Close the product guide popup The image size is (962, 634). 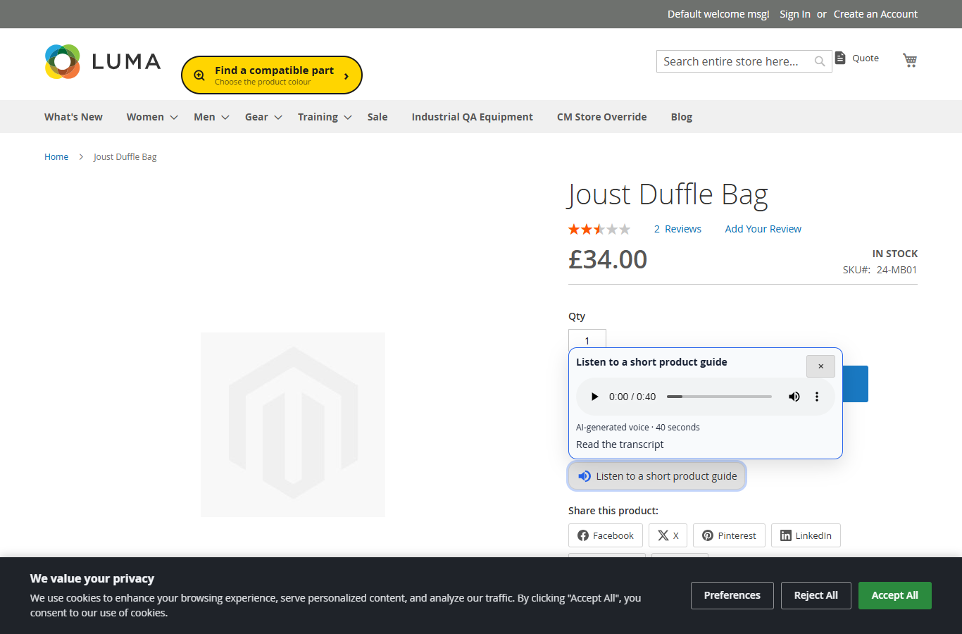click(820, 366)
